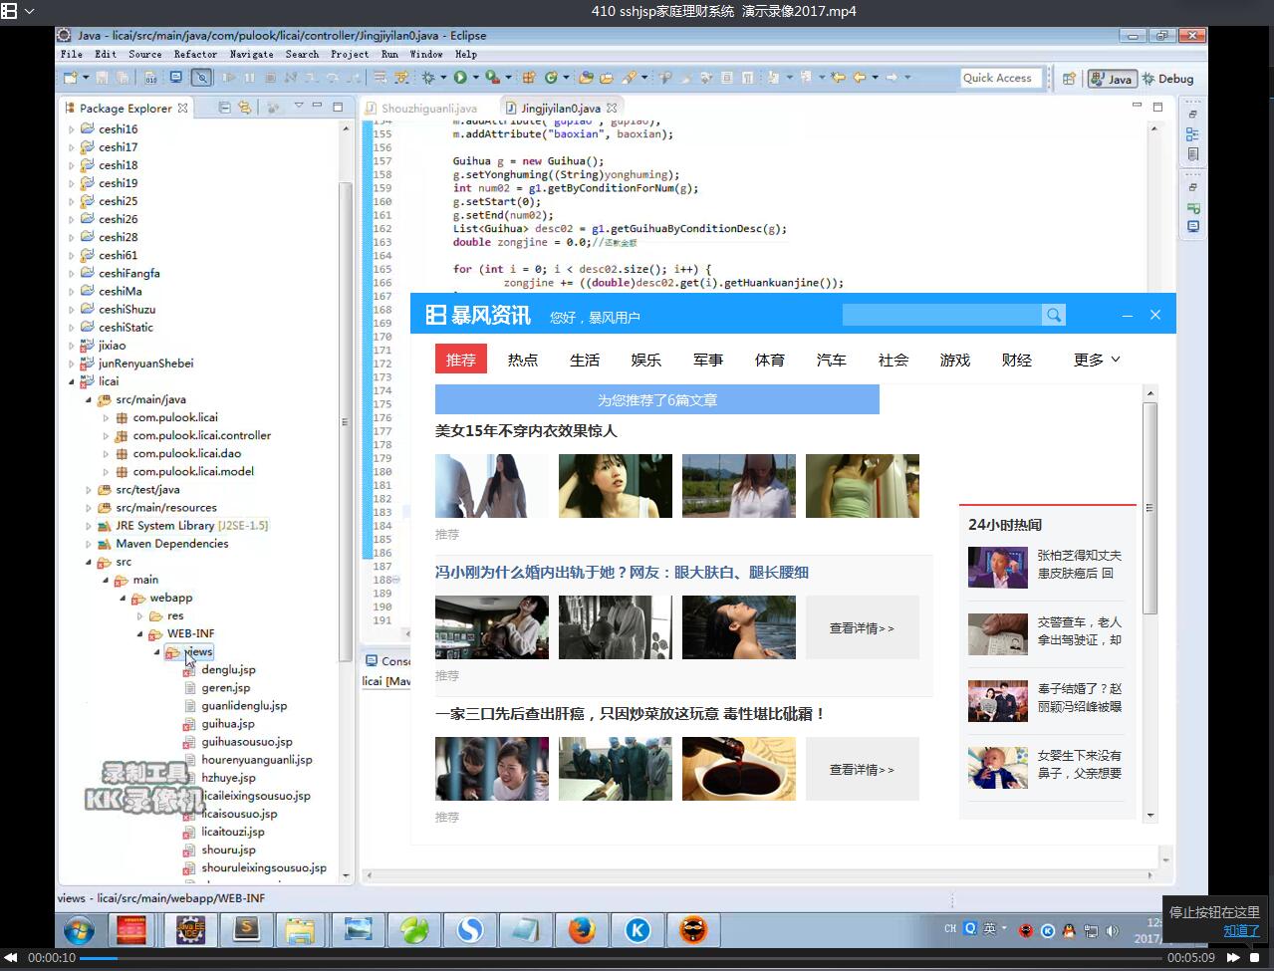The image size is (1274, 971).
Task: Select guihua.jsp in Package Explorer
Action: [x=228, y=724]
